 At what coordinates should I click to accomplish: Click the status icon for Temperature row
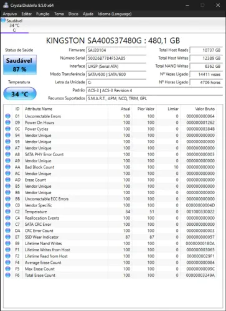click(8, 211)
